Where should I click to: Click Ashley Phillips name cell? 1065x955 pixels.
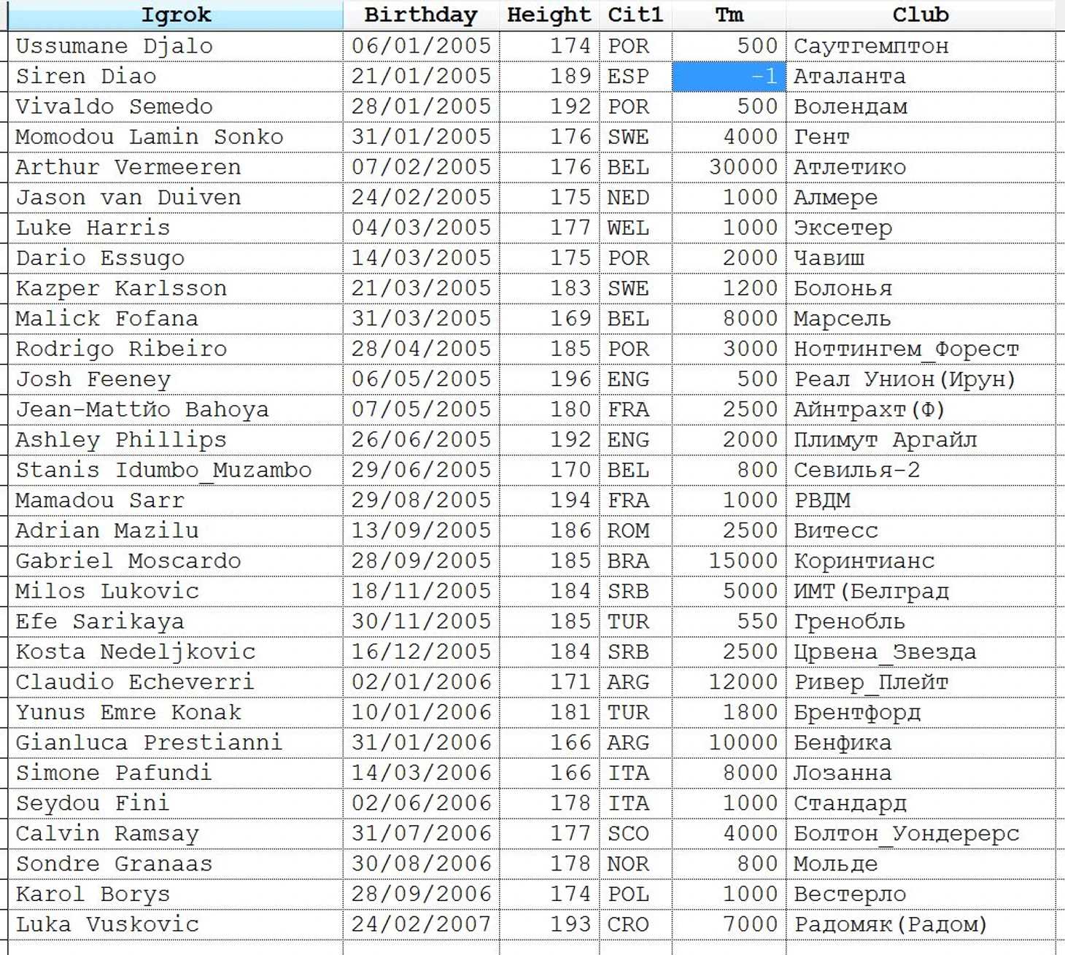[x=175, y=440]
